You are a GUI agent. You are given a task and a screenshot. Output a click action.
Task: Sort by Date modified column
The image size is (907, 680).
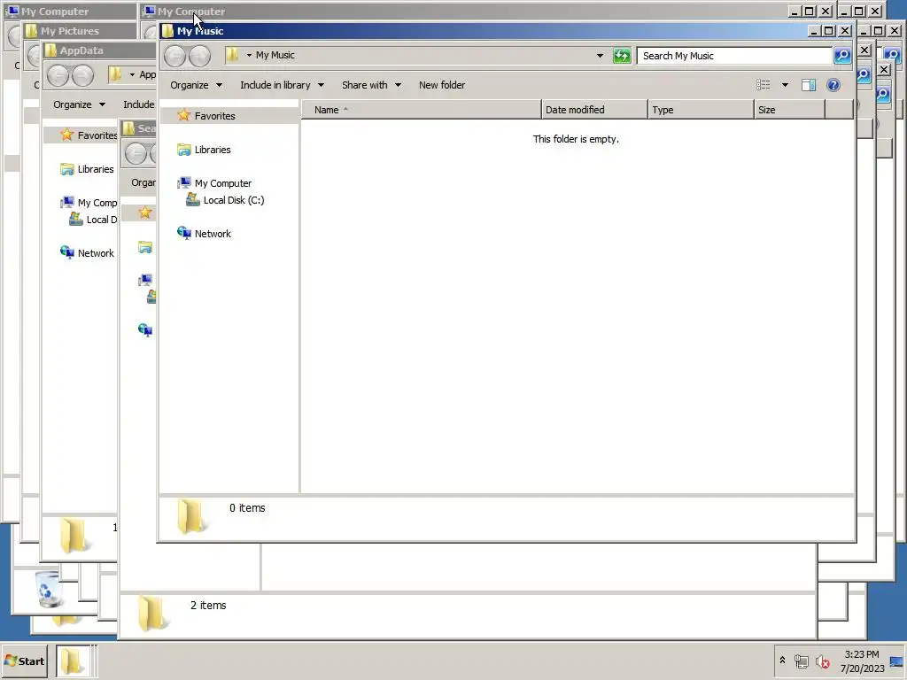coord(594,109)
